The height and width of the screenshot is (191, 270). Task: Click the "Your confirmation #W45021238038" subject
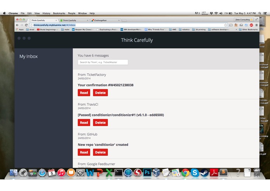click(106, 85)
